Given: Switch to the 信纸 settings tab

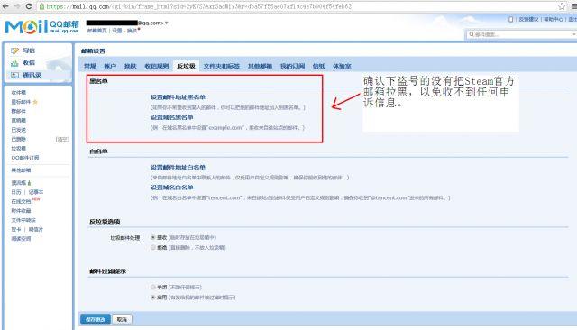Looking at the screenshot, I should coord(318,66).
